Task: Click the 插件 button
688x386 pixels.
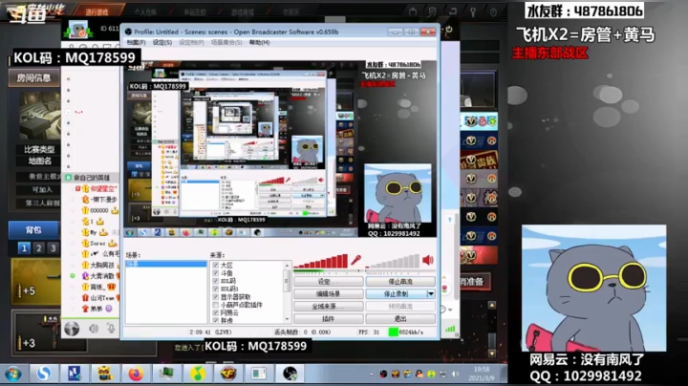Action: click(x=328, y=318)
